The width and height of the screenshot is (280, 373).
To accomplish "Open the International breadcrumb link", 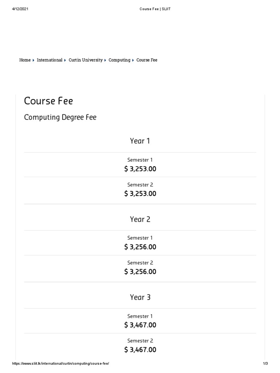I will tap(50, 60).
